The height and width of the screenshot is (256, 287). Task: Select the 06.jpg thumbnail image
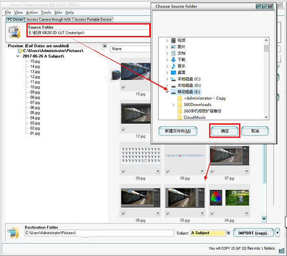pos(141,198)
